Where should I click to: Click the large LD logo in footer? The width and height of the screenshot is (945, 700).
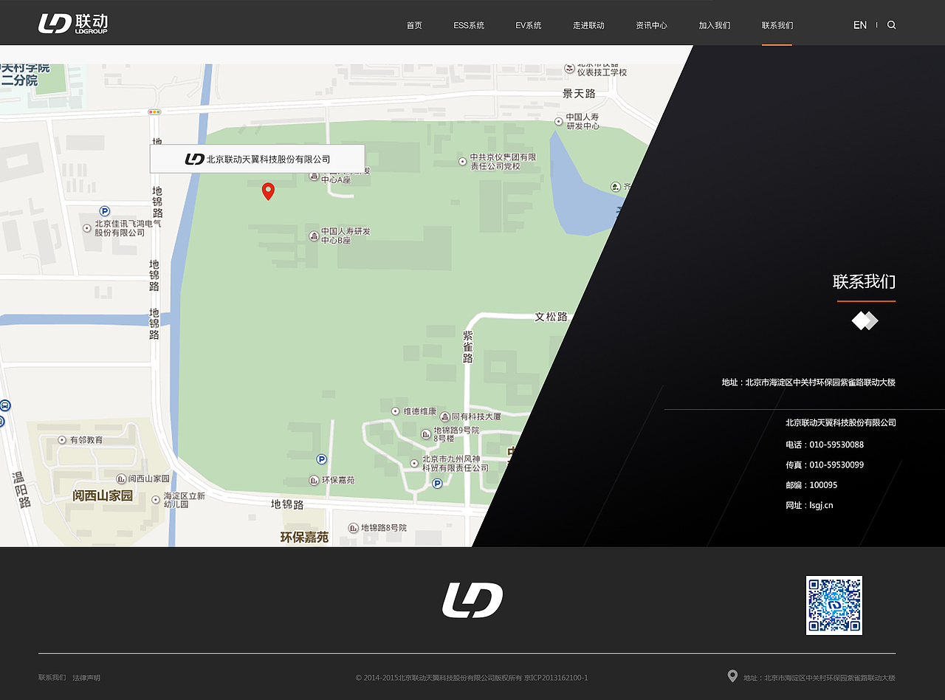tap(472, 600)
